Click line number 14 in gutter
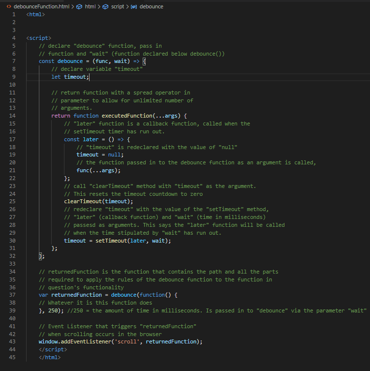 (x=12, y=116)
